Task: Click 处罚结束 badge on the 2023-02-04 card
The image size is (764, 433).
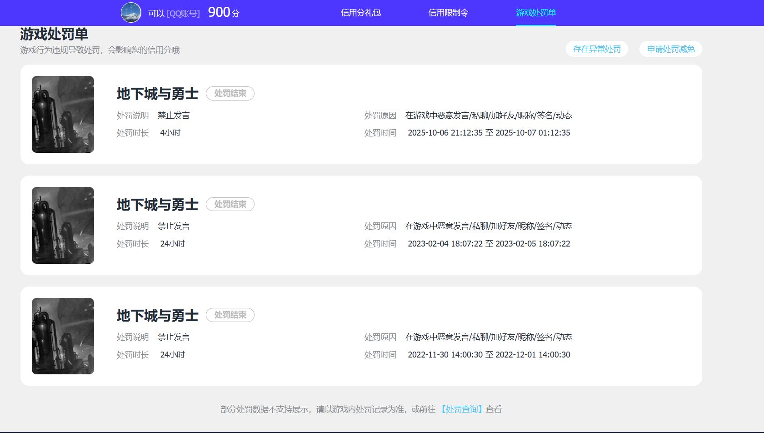Action: [x=230, y=204]
